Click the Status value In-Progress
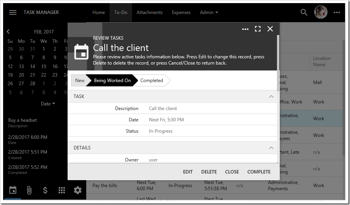Screen dimensions: 350x205 (x=161, y=131)
